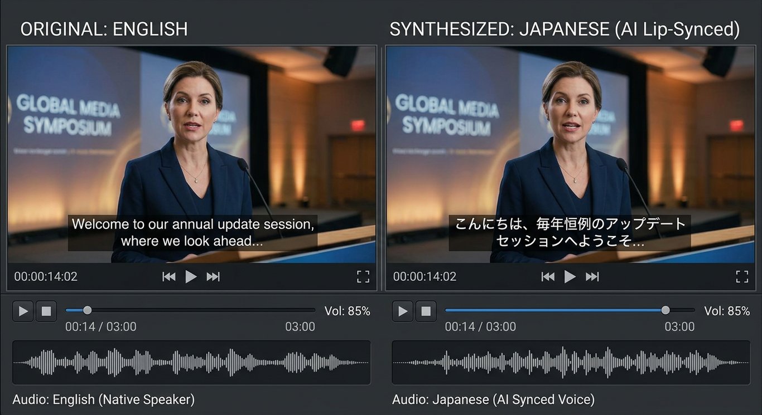
Task: Click the Japanese audio "00:14 / 03:00" time readout
Action: [x=480, y=326]
